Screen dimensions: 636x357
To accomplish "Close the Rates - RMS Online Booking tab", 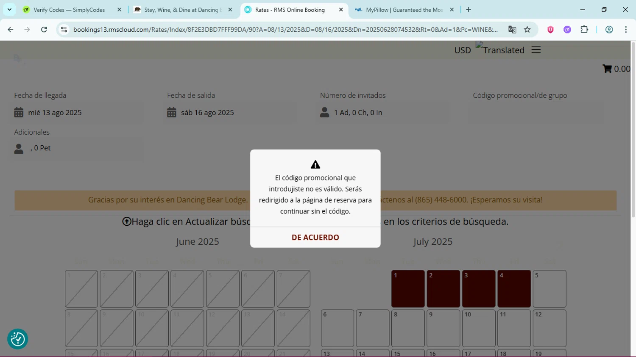I will (x=341, y=10).
